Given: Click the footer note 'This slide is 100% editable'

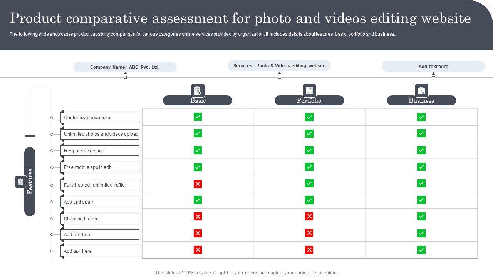Looking at the screenshot, I should [246, 273].
